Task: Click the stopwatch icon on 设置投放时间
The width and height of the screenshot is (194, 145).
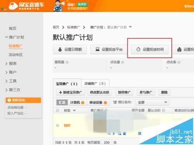Action: pos(139,49)
